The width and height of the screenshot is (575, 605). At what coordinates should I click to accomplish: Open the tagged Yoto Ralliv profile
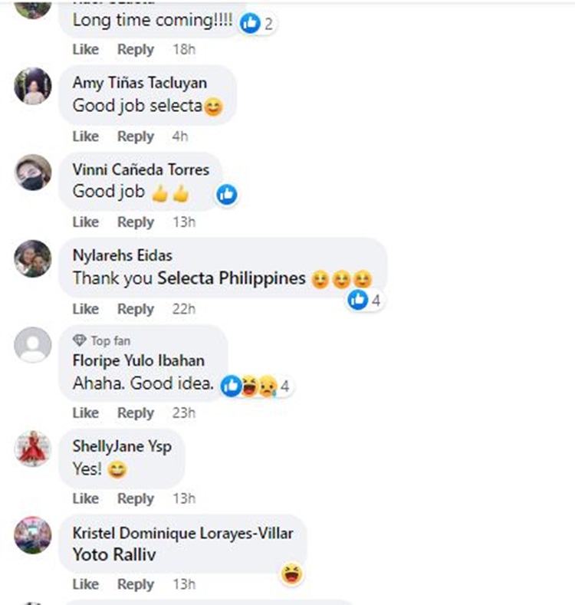pos(114,555)
